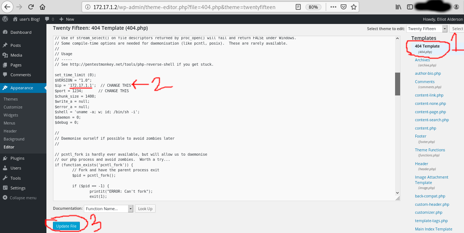
Task: Open the Background submenu item
Action: (14, 139)
